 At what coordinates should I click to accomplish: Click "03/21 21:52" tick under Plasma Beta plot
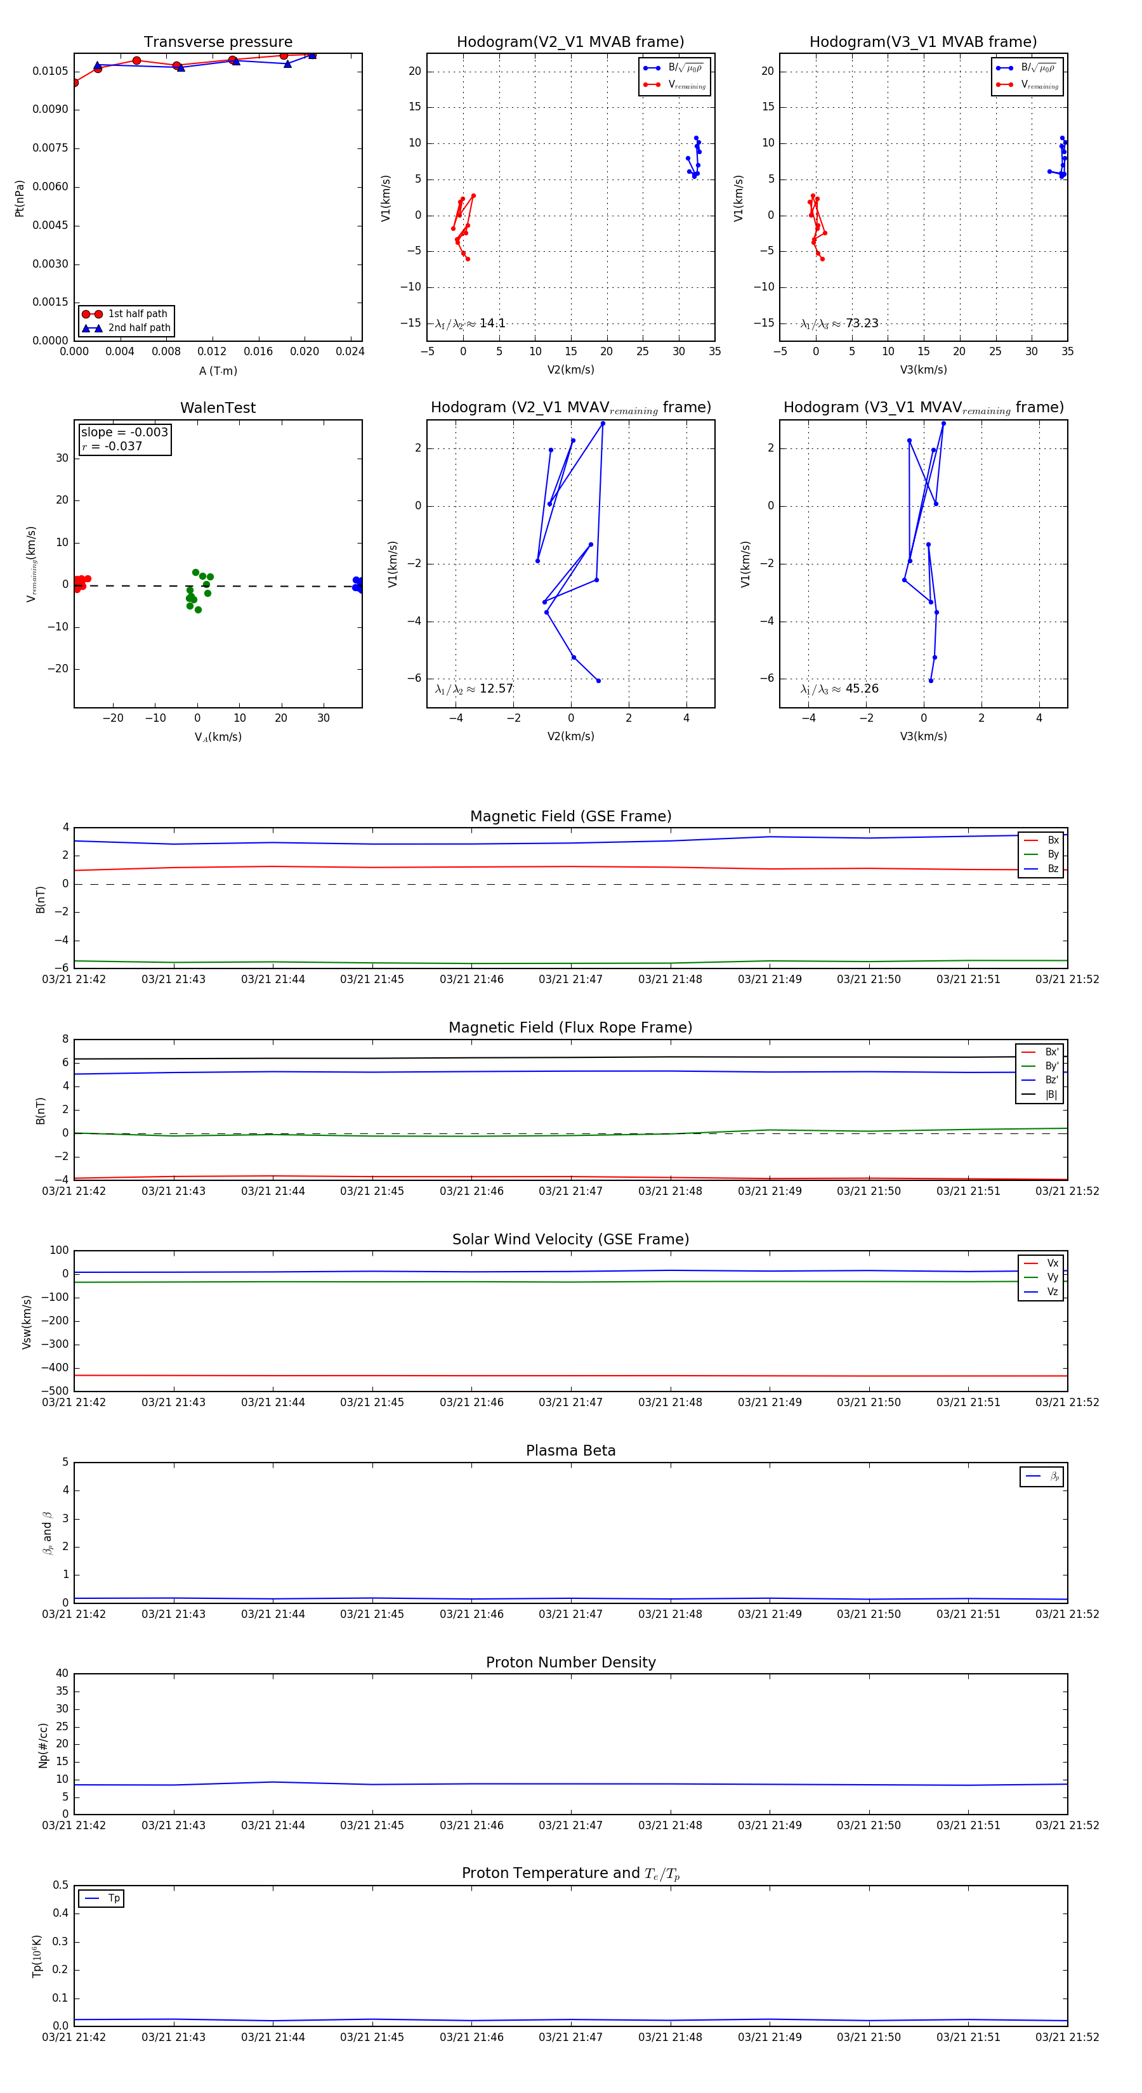pos(1067,1614)
